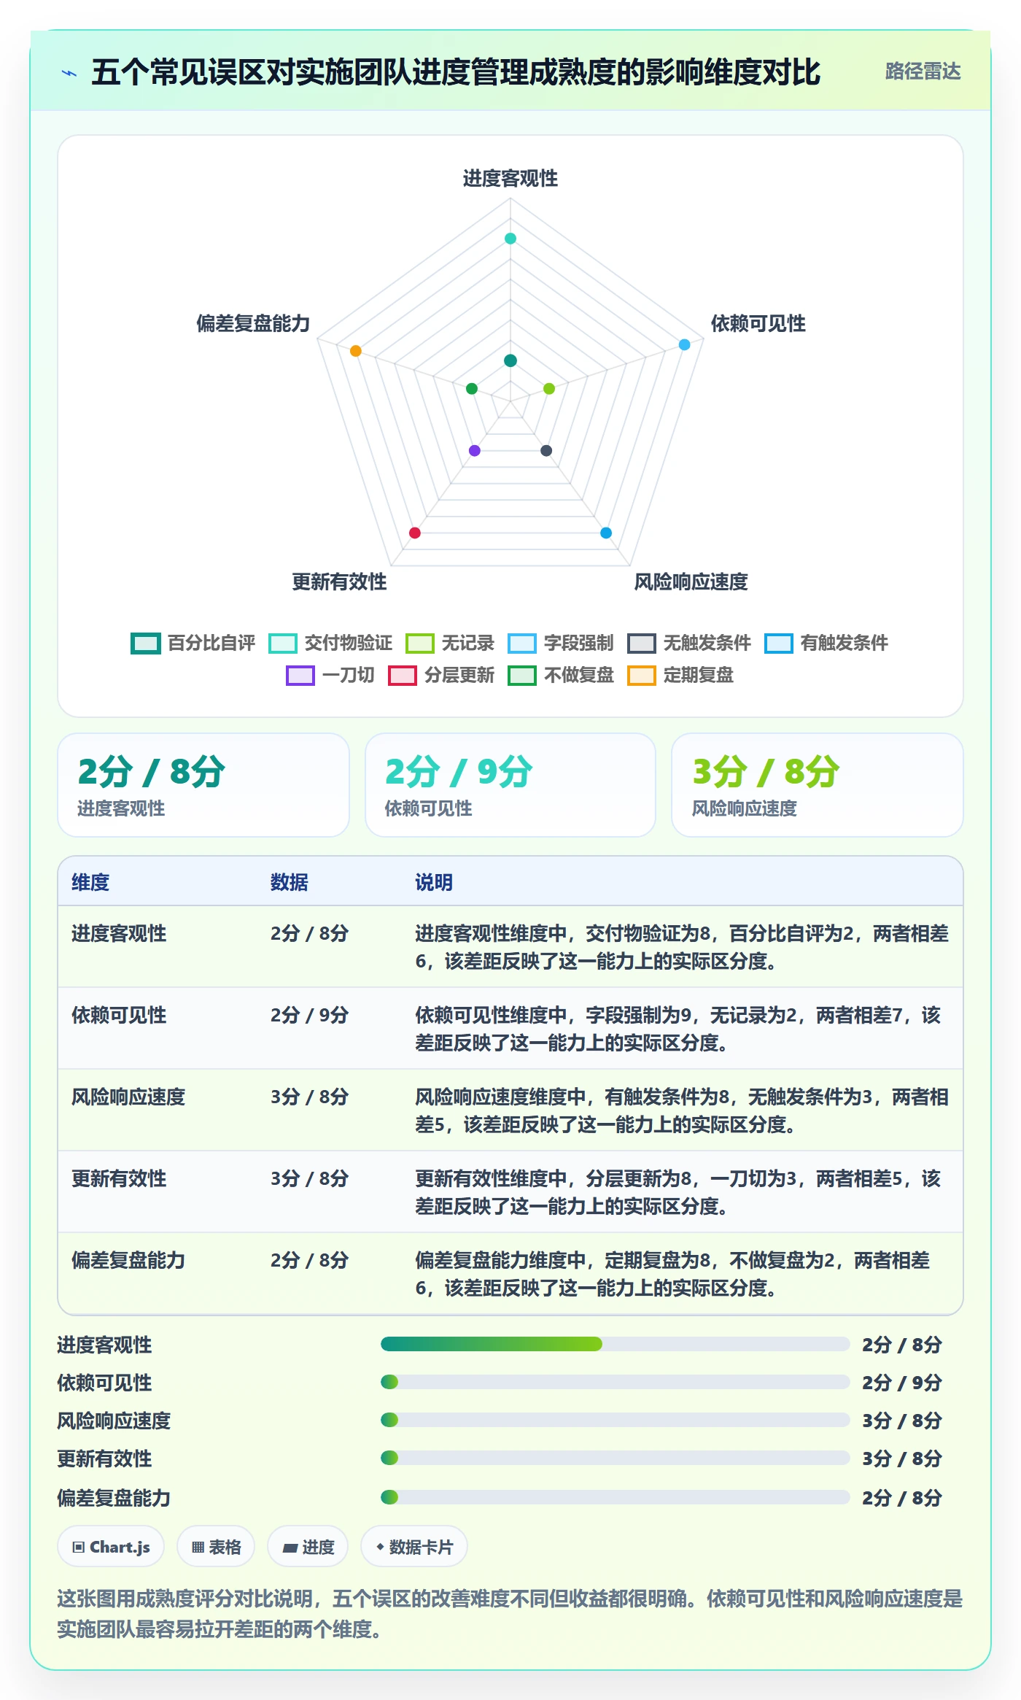Click the dark slate data point on radar
The width and height of the screenshot is (1021, 1700).
click(x=546, y=450)
